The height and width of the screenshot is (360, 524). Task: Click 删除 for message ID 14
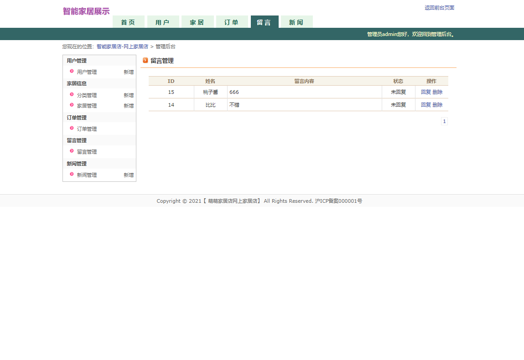[x=437, y=104]
